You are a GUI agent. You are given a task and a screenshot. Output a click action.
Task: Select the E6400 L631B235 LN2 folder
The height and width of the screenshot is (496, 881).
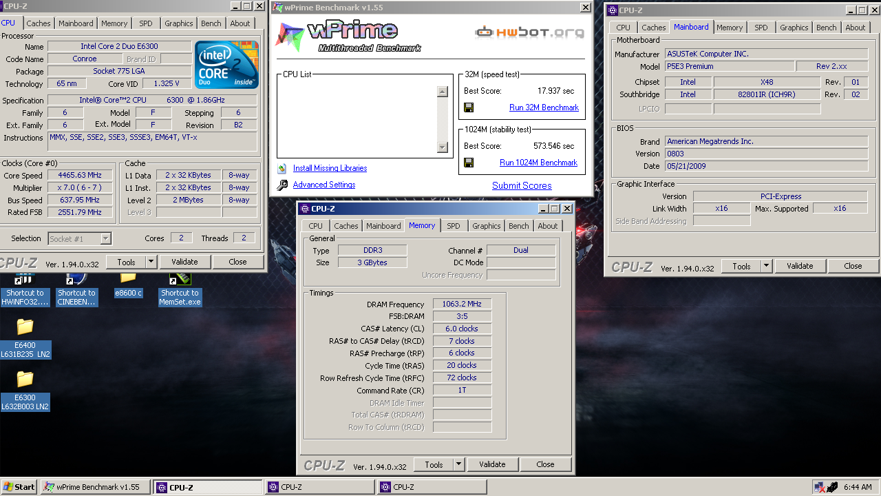point(25,339)
